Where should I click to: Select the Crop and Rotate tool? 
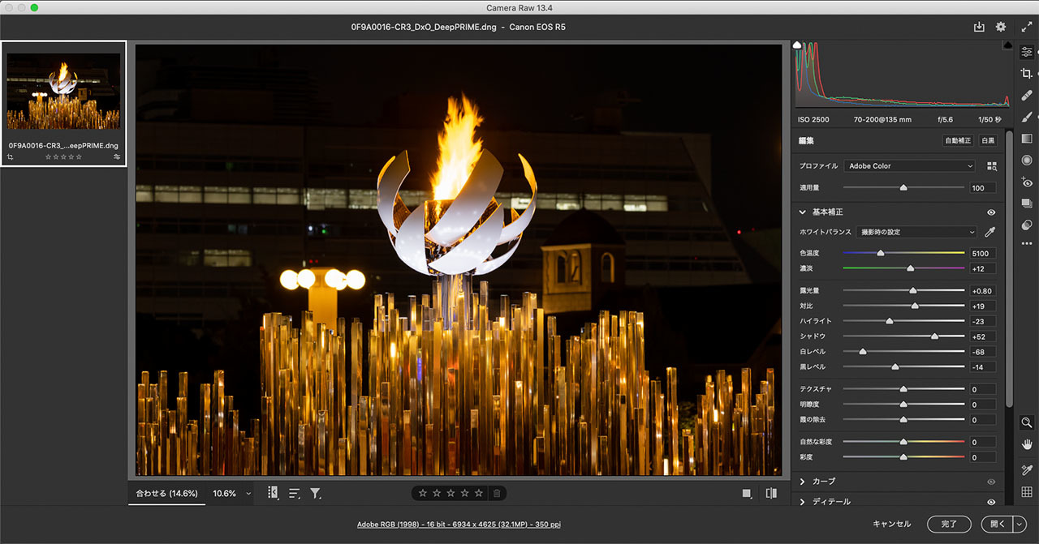(1027, 74)
